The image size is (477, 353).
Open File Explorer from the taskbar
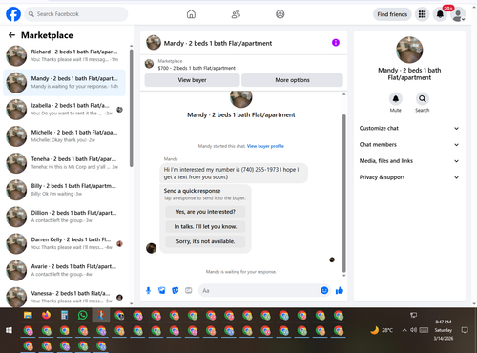click(28, 315)
